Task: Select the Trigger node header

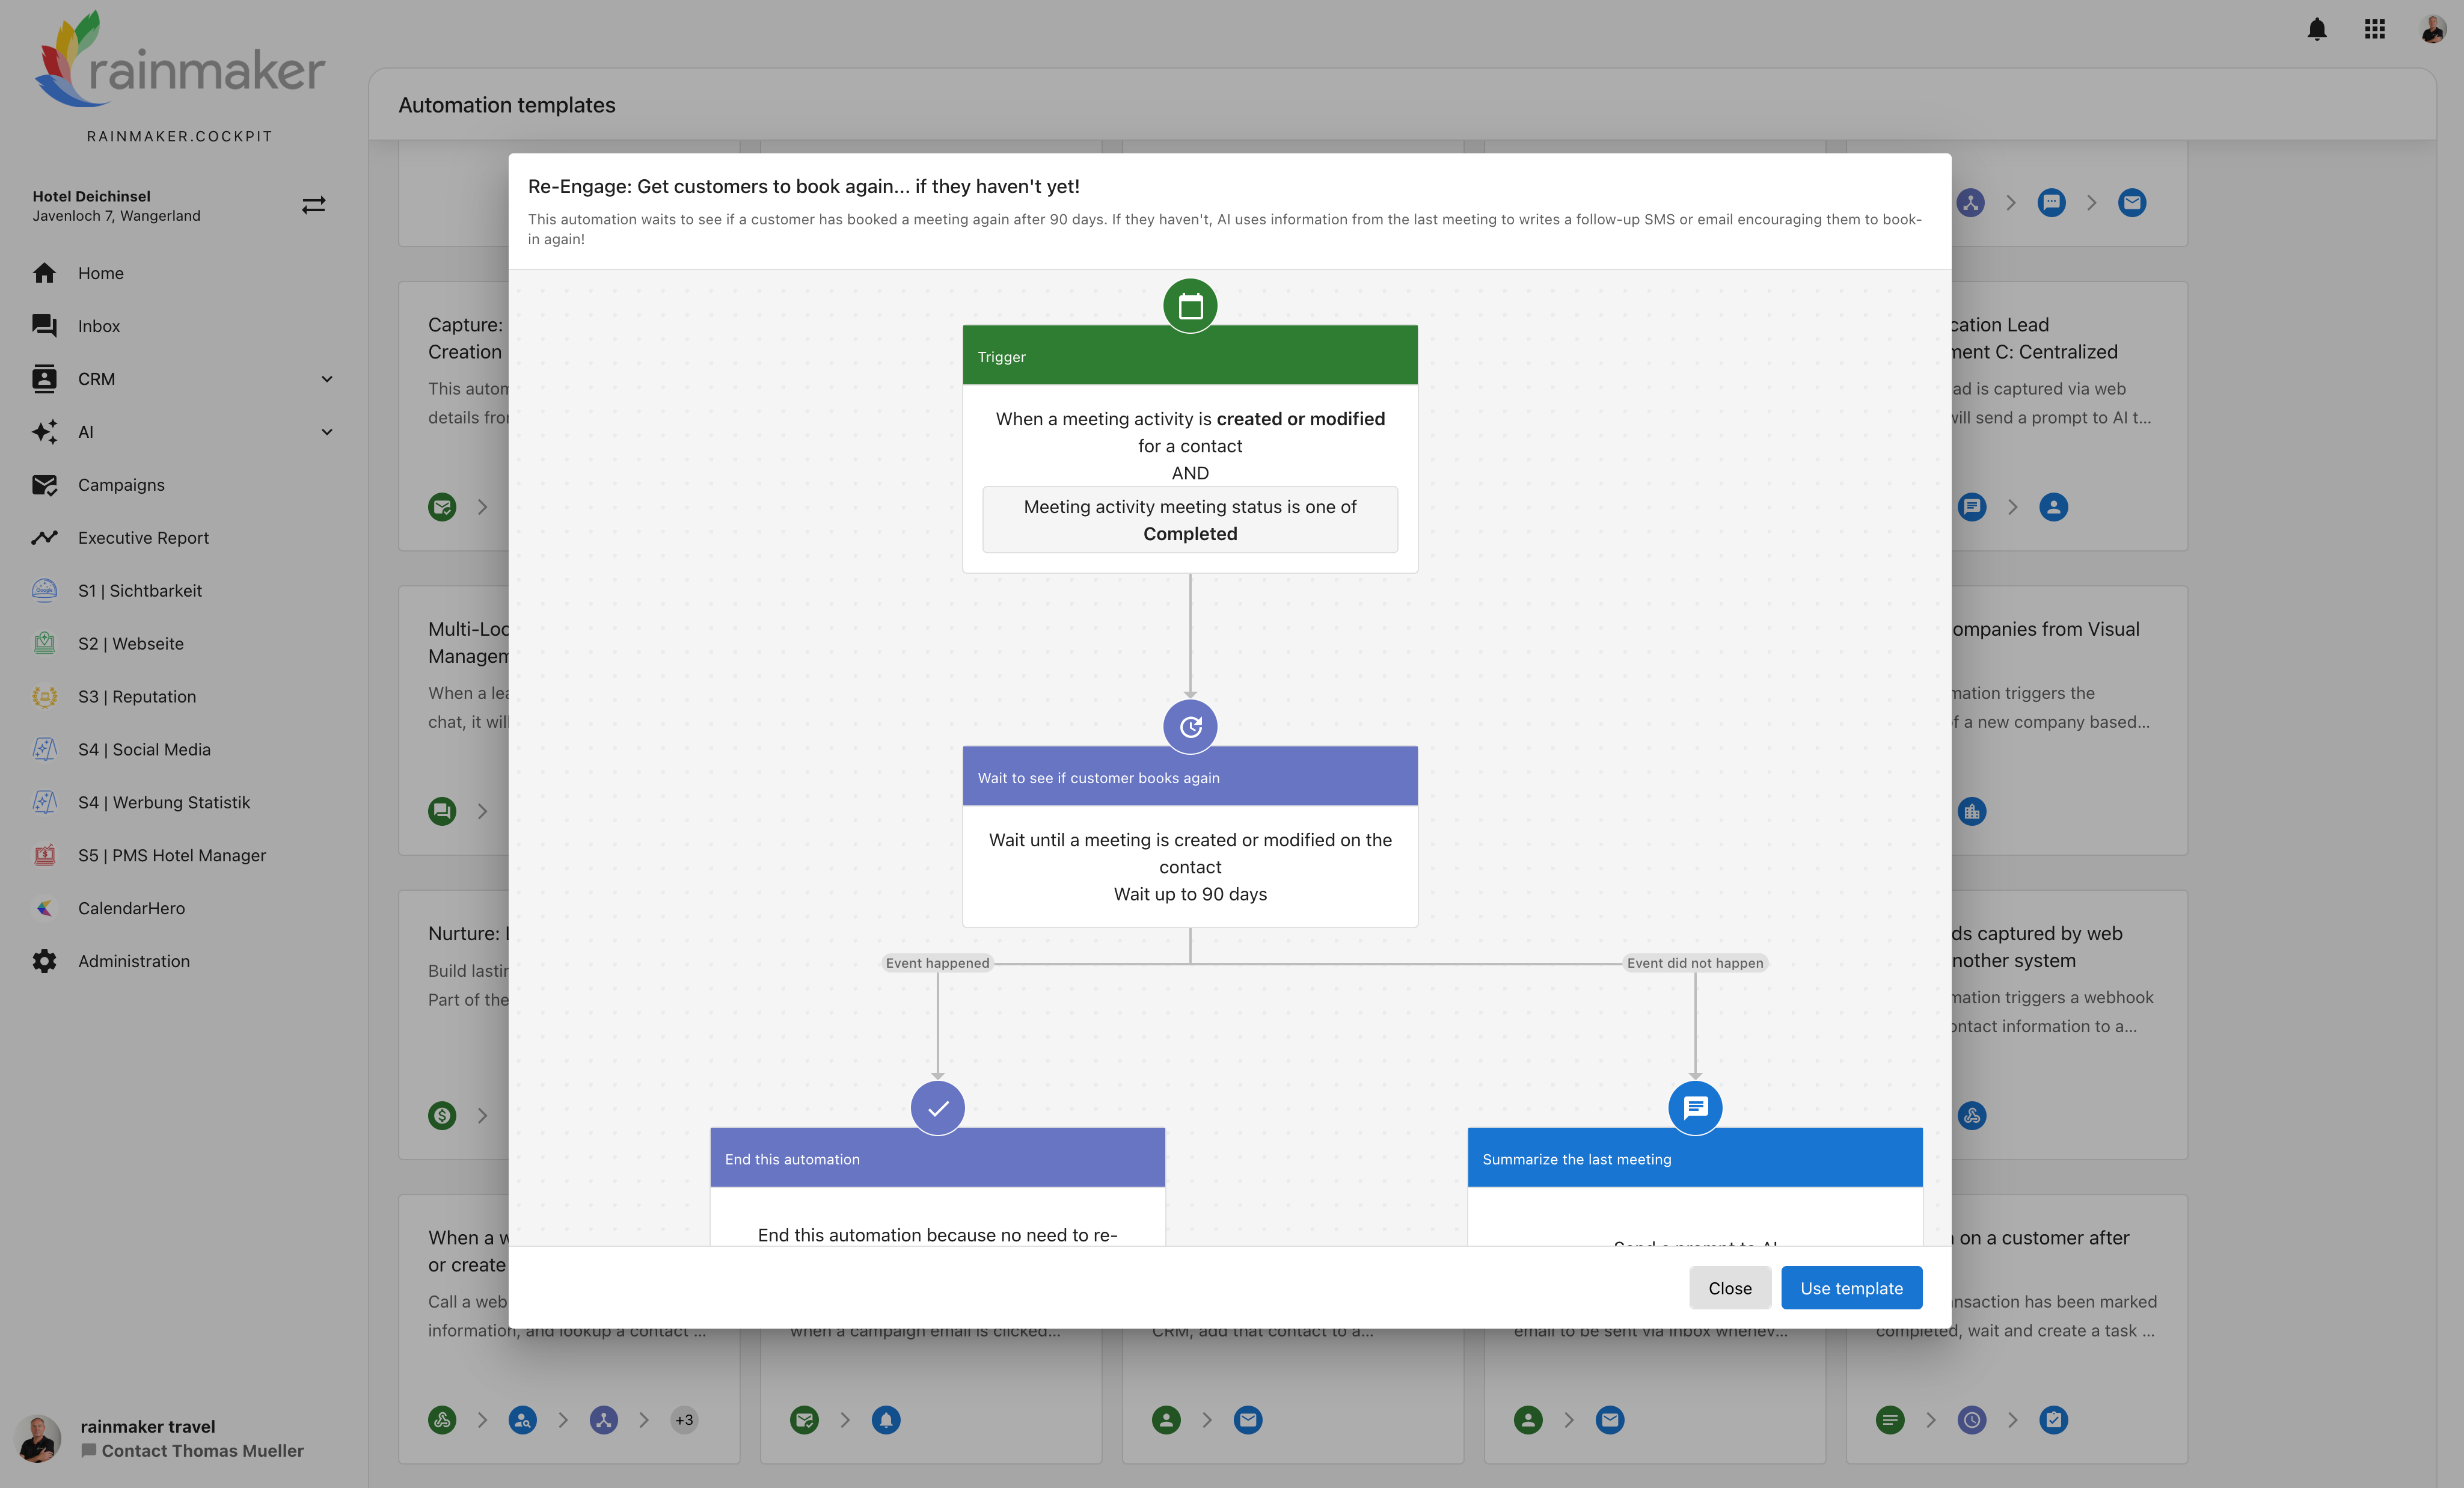Action: point(1189,357)
